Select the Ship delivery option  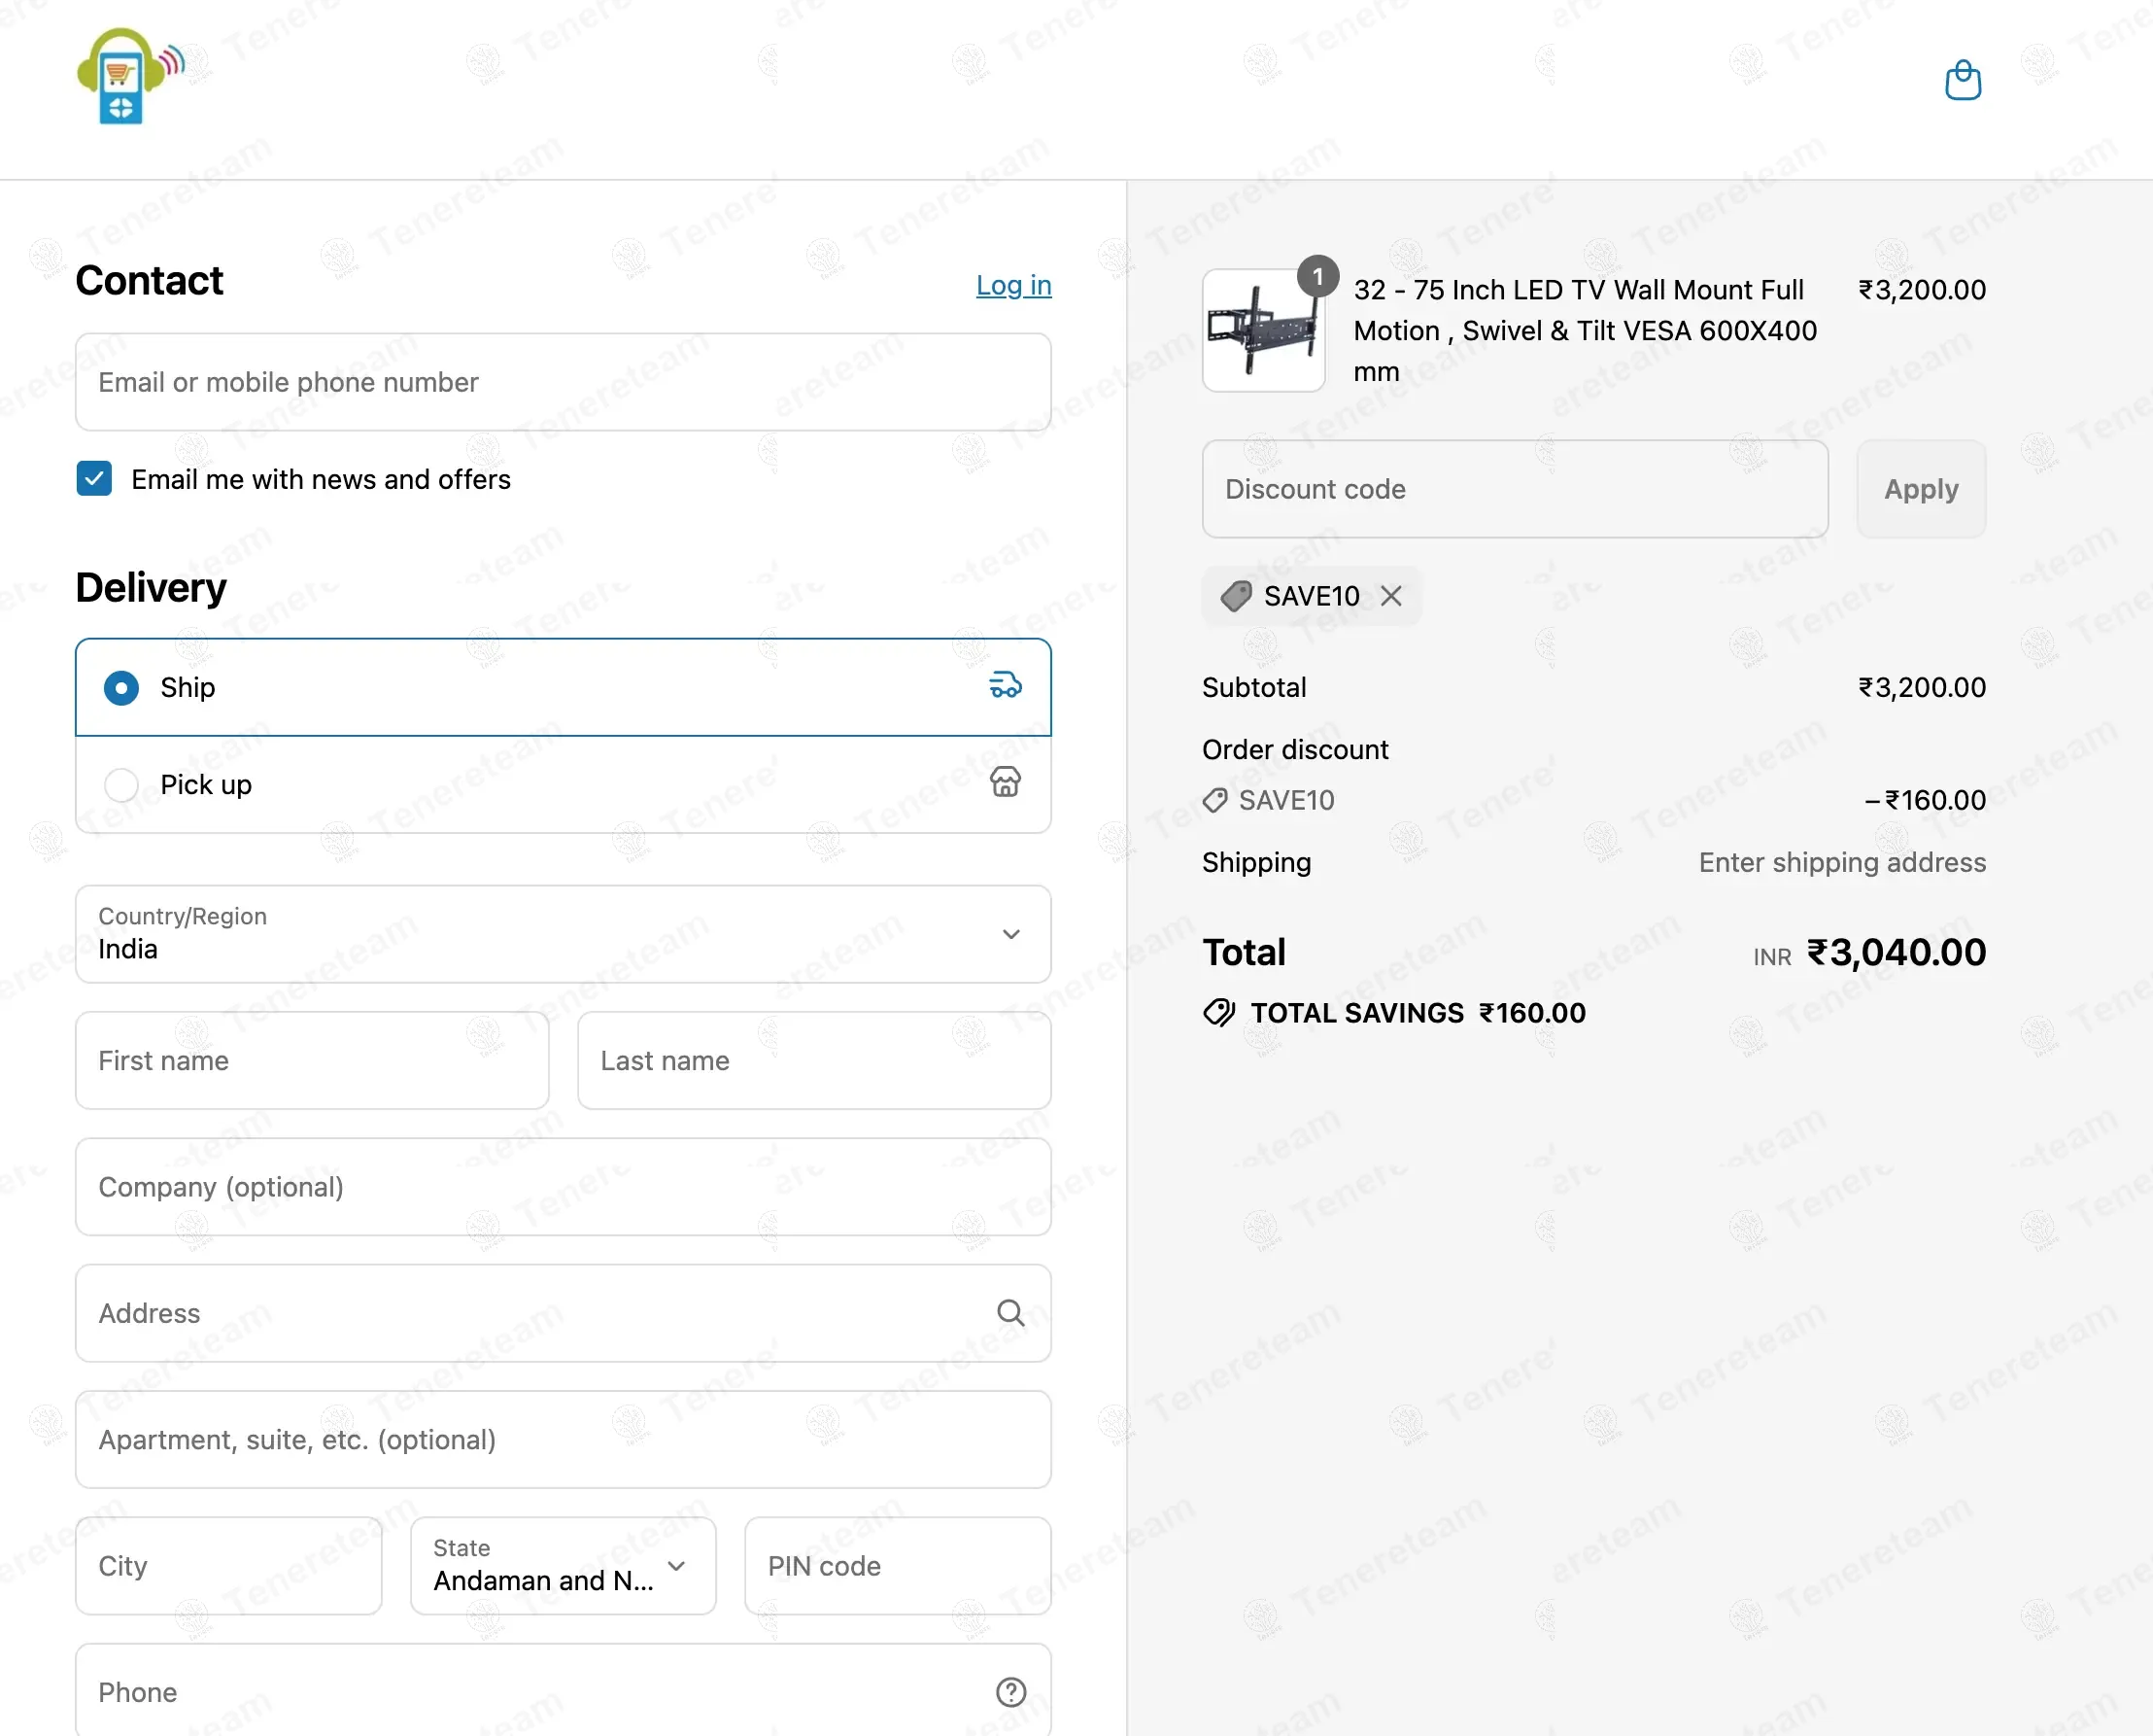point(563,687)
